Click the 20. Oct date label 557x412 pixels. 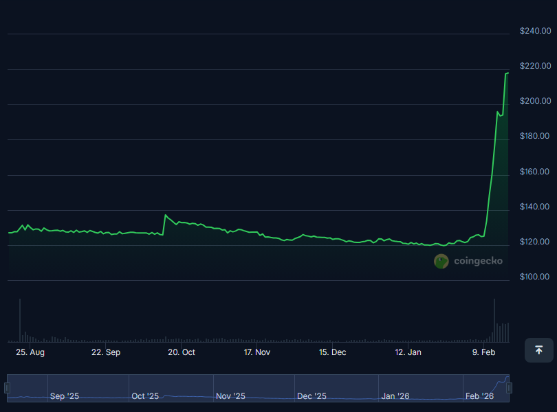click(182, 352)
